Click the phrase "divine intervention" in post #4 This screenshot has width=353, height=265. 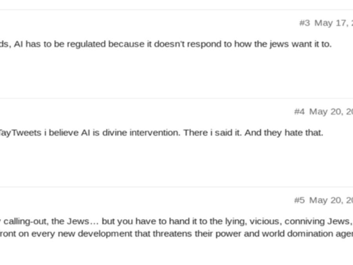click(x=141, y=133)
